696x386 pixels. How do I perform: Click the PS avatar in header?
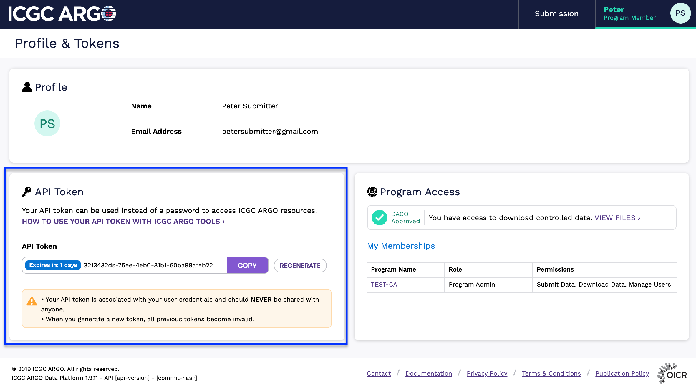tap(680, 13)
